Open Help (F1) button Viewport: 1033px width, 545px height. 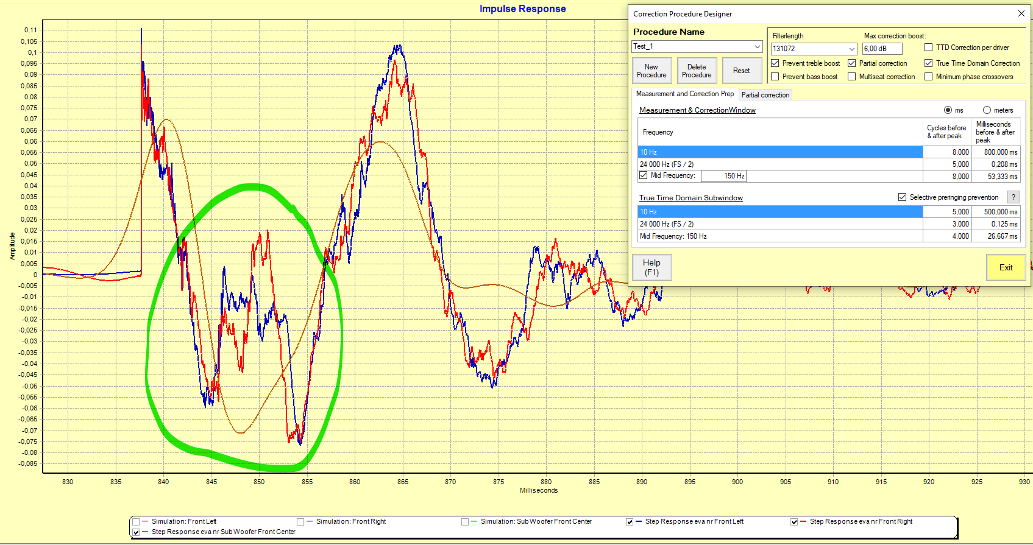pos(651,267)
